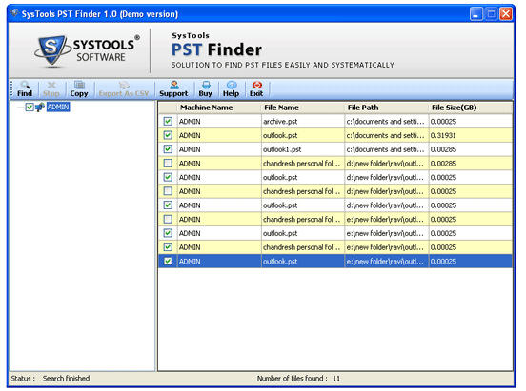Select the ADMIN label in the tree

click(58, 107)
